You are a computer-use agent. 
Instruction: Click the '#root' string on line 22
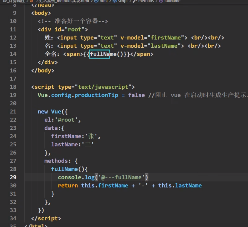[x=66, y=120]
